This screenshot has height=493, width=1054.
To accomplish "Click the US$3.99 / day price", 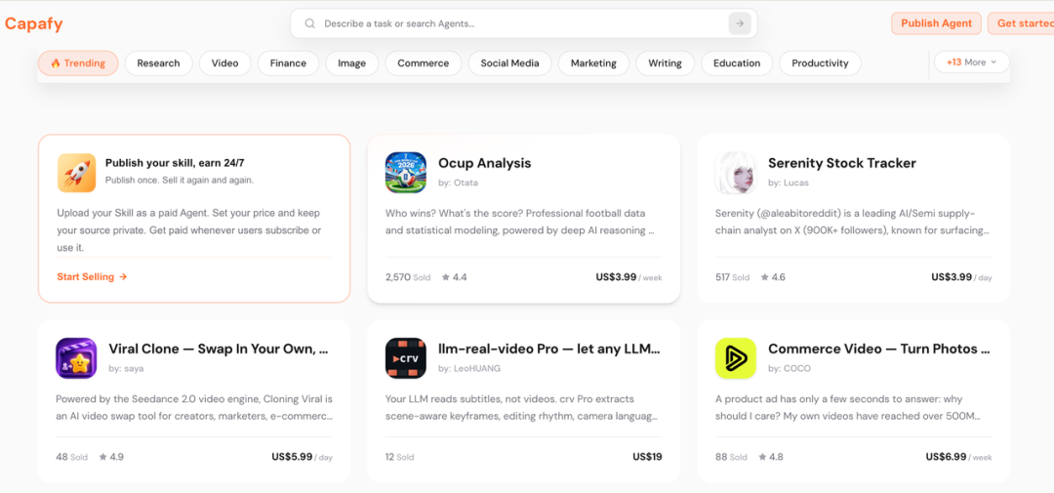I will [961, 277].
